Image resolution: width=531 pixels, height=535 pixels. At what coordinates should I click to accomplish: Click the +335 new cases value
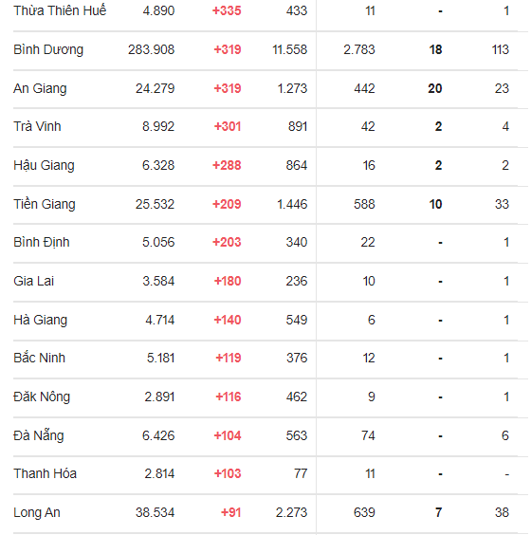click(227, 11)
